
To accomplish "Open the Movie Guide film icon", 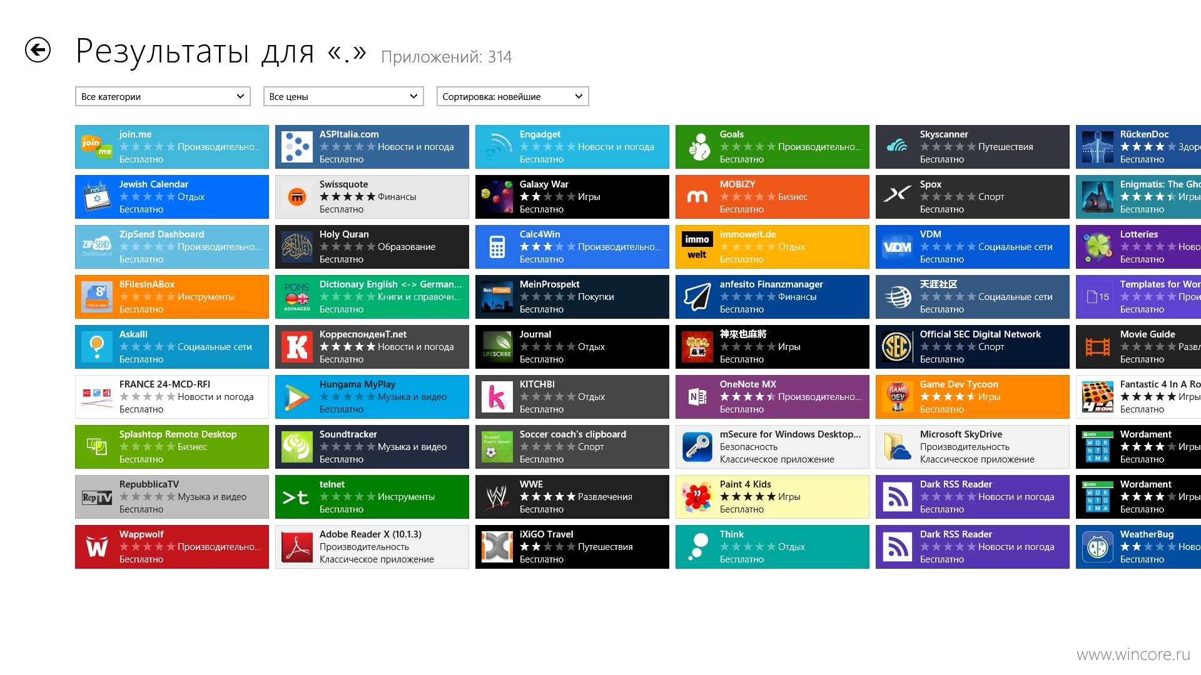I will tap(1098, 347).
